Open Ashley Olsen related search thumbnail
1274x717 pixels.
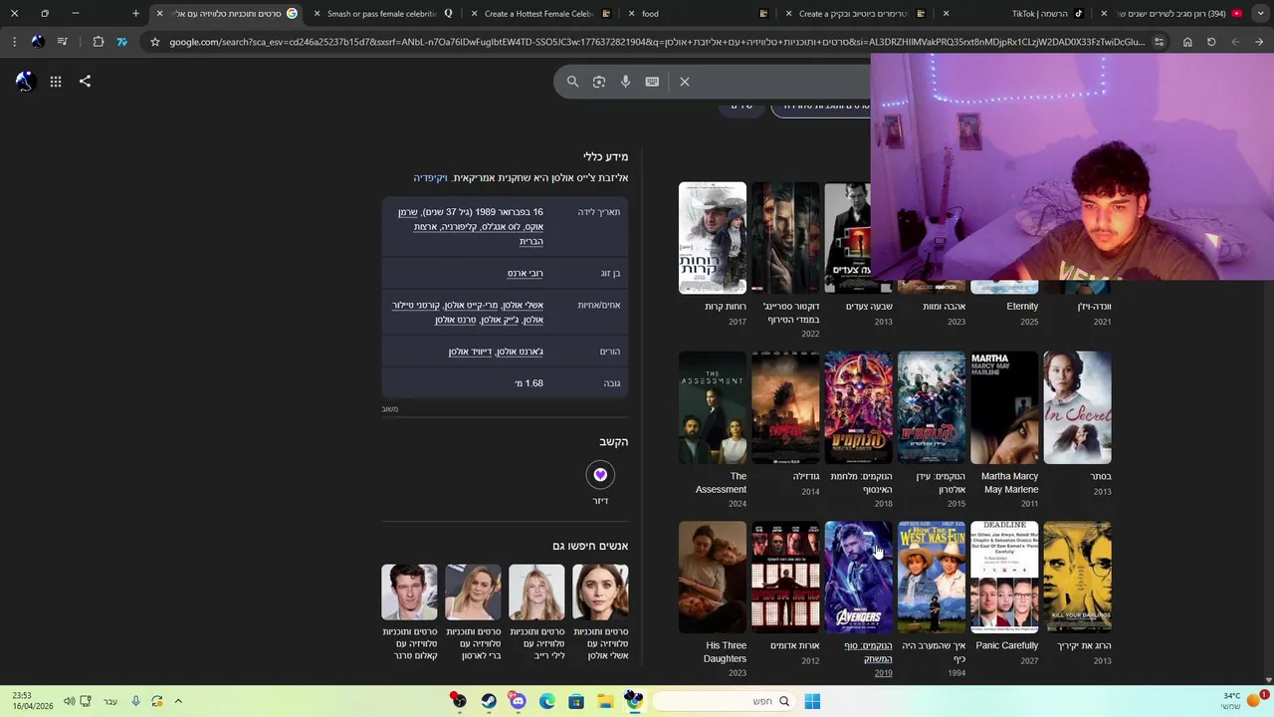click(600, 592)
